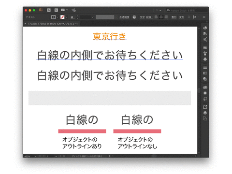Open the Color Themes panel icon
This screenshot has height=174, width=232.
205,40
